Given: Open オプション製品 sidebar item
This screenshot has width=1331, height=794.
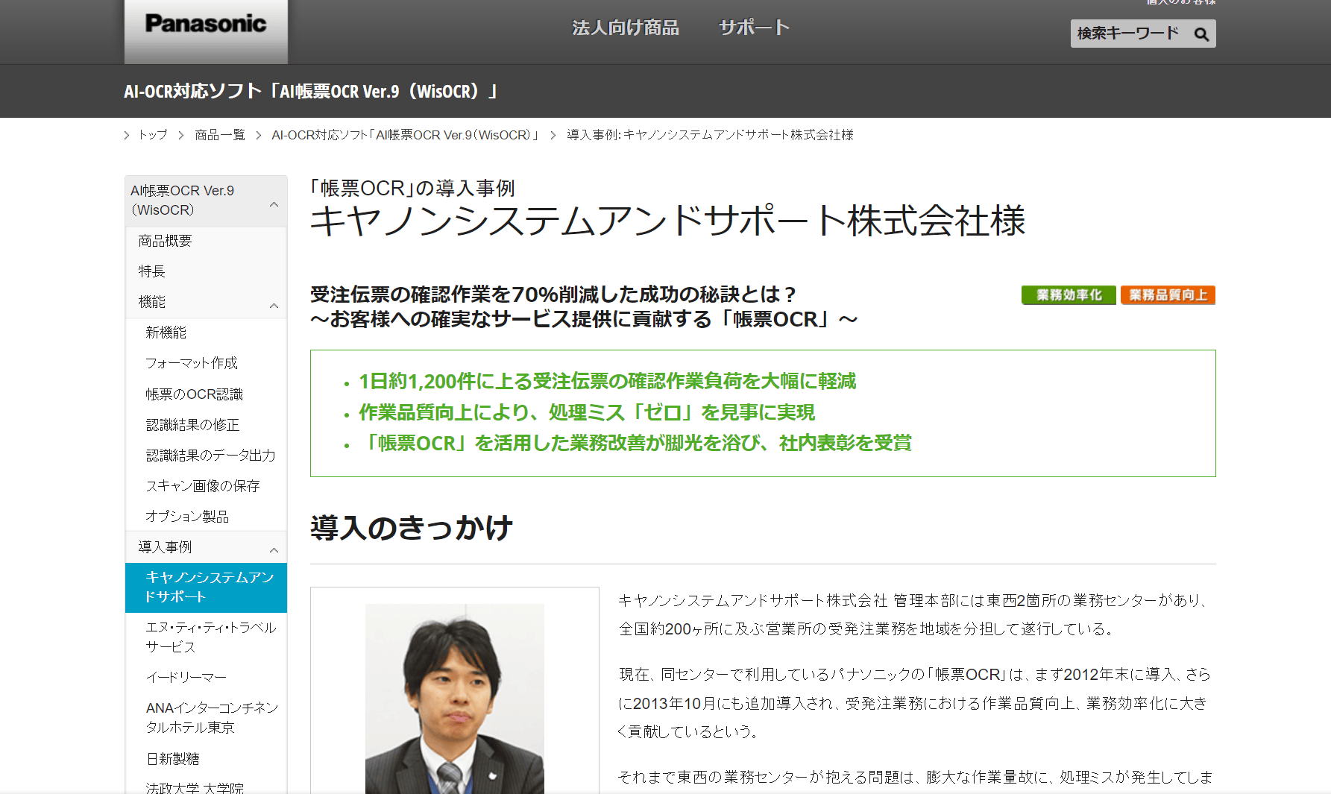Looking at the screenshot, I should (187, 517).
